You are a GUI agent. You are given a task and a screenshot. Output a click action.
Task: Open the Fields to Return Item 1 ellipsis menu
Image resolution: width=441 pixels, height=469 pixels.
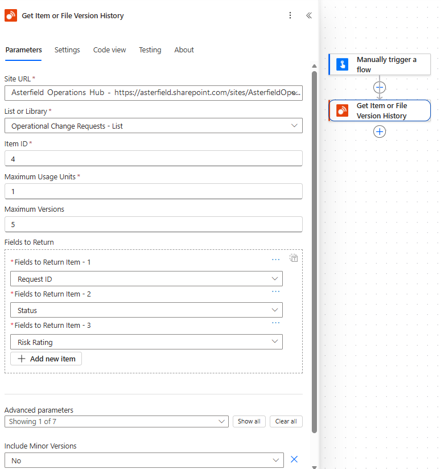(275, 260)
